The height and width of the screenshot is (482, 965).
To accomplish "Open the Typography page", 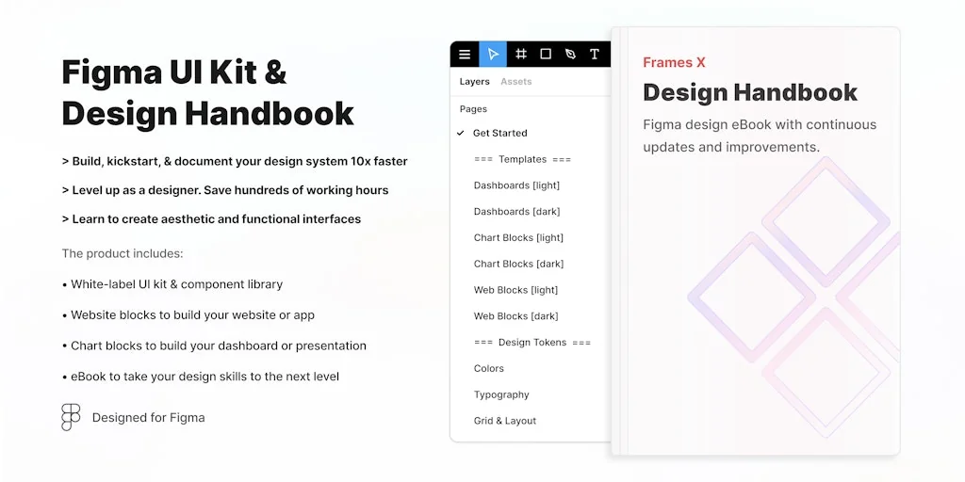I will coord(501,394).
